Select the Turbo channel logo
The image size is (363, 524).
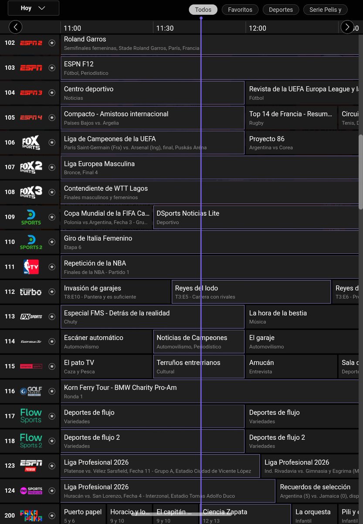coord(31,292)
